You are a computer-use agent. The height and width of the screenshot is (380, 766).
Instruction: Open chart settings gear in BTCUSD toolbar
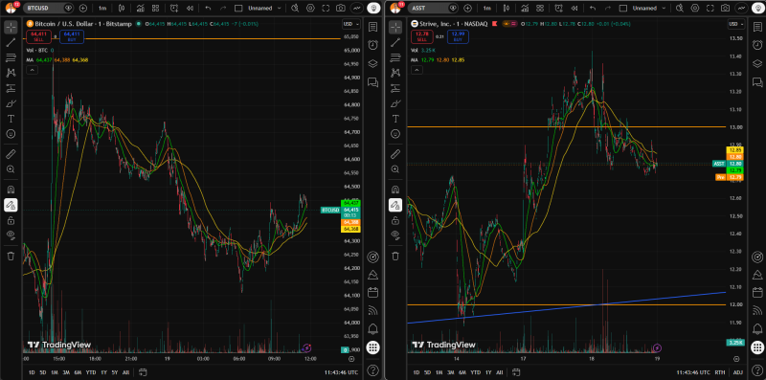coord(309,9)
